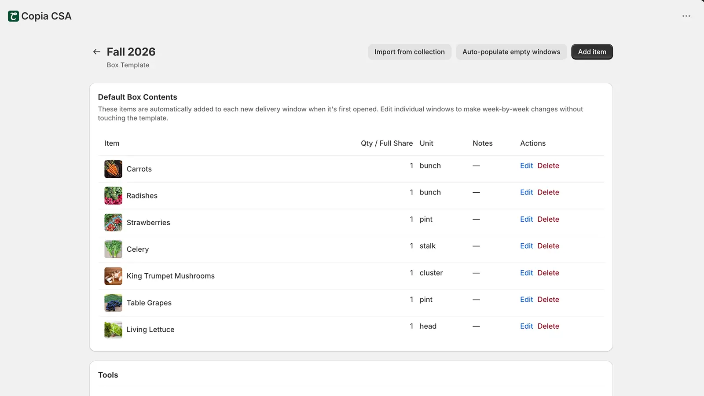This screenshot has width=704, height=396.
Task: Click the Strawberries item name
Action: coord(148,223)
